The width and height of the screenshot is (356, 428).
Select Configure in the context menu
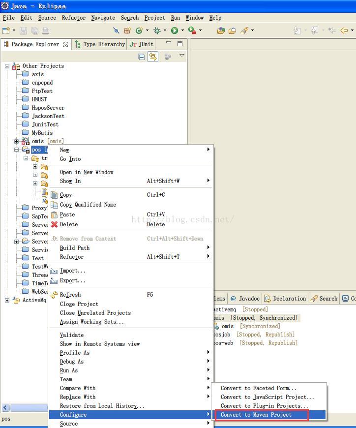(x=131, y=415)
